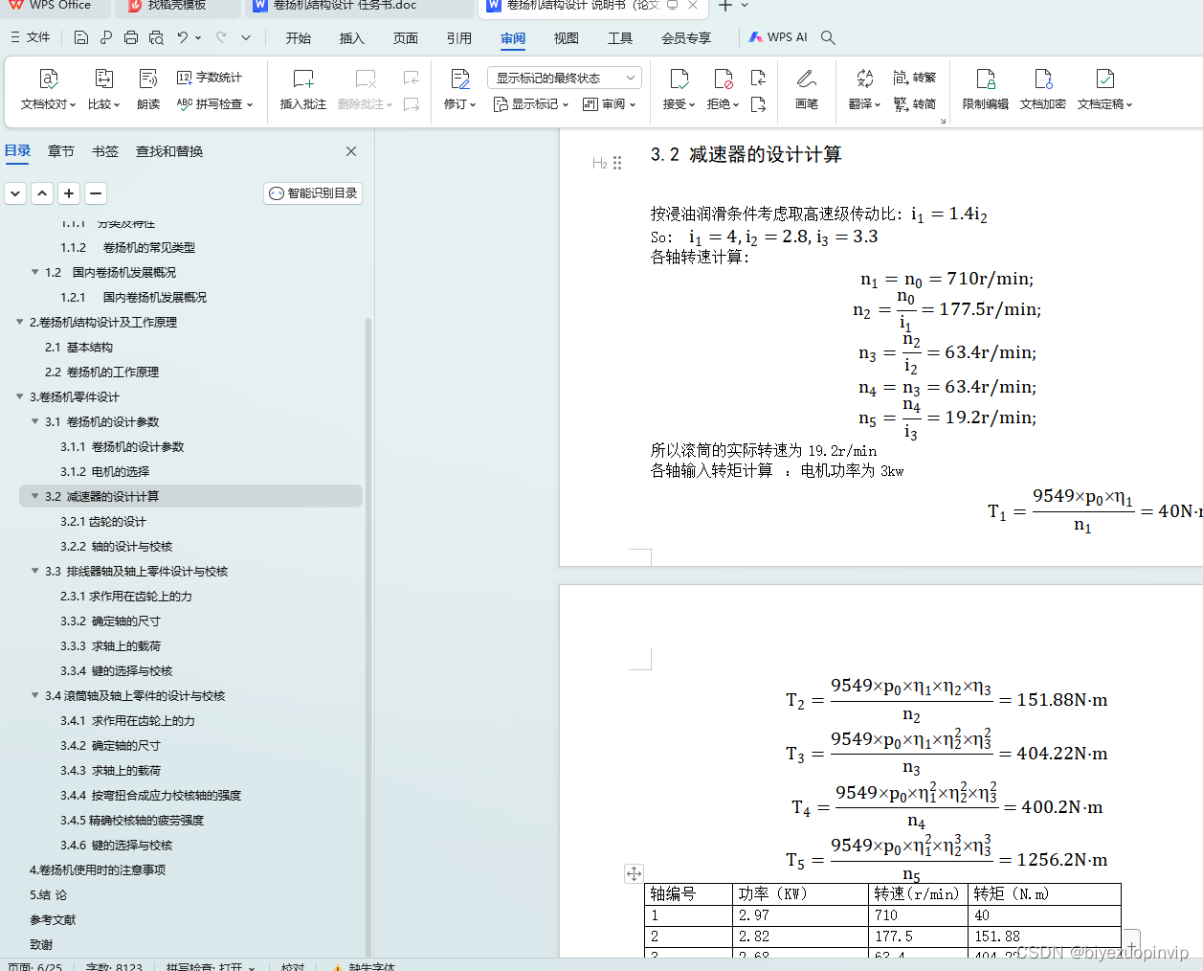The height and width of the screenshot is (971, 1203).
Task: Switch to the 书签 panel tab
Action: point(105,151)
